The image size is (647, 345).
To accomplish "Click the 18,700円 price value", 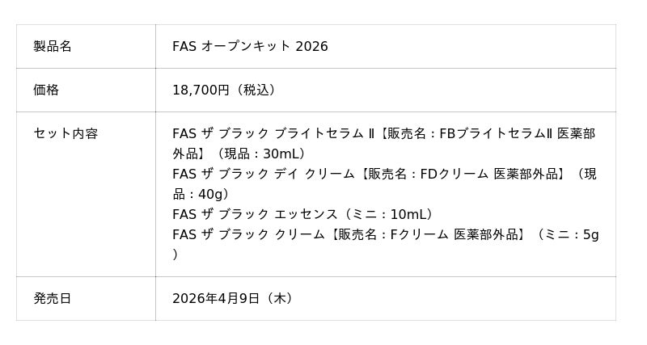I will 201,90.
